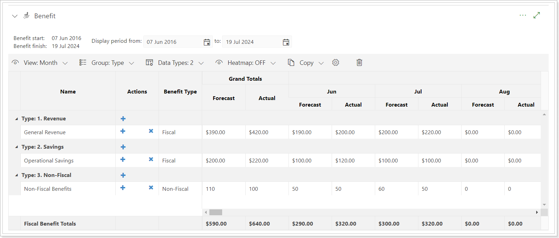This screenshot has height=238, width=559.
Task: Click the Actions column header
Action: point(137,91)
